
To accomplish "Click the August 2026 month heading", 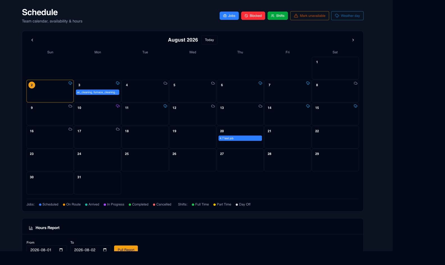I will pos(183,40).
